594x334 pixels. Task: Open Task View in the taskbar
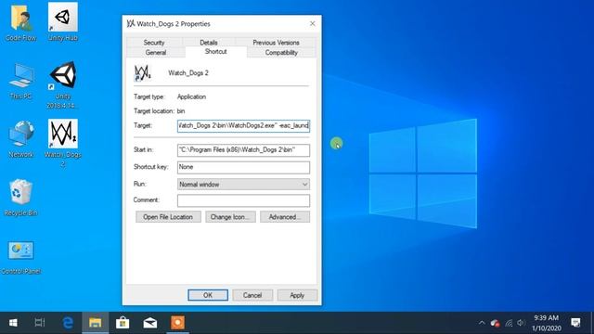(39, 323)
